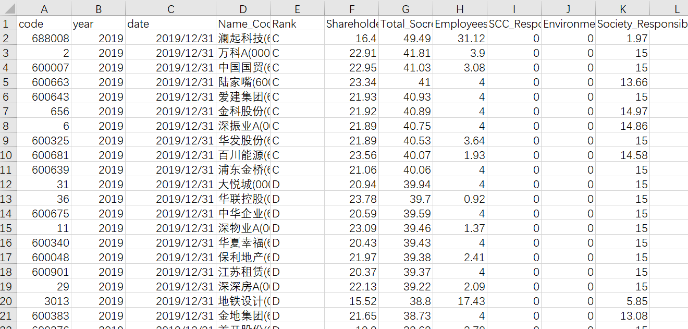This screenshot has height=329, width=688.
Task: Select column K header
Action: pos(623,8)
